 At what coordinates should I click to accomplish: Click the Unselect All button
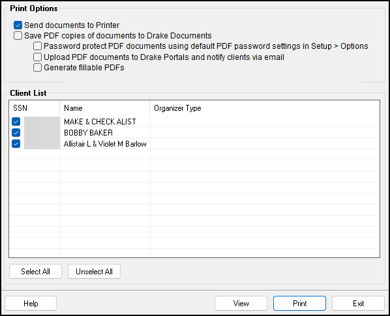pyautogui.click(x=95, y=271)
